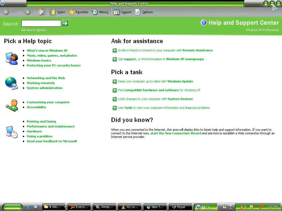This screenshot has height=211, width=282.
Task: Open Favorites with the star icon
Action: (x=78, y=12)
